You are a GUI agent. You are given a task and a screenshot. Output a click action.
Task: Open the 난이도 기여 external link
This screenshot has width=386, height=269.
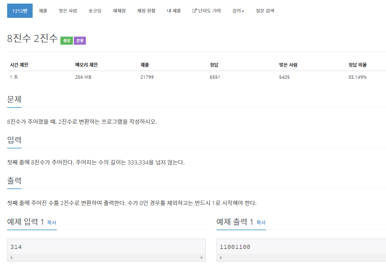tap(206, 11)
